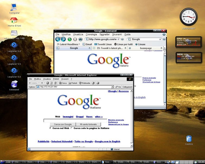Click the Stop icon in Internet Explorer
This screenshot has width=205, height=164.
click(x=48, y=83)
